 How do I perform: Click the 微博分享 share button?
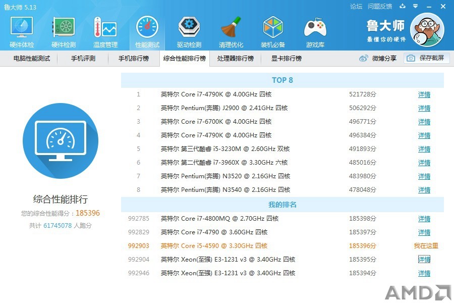(x=378, y=58)
